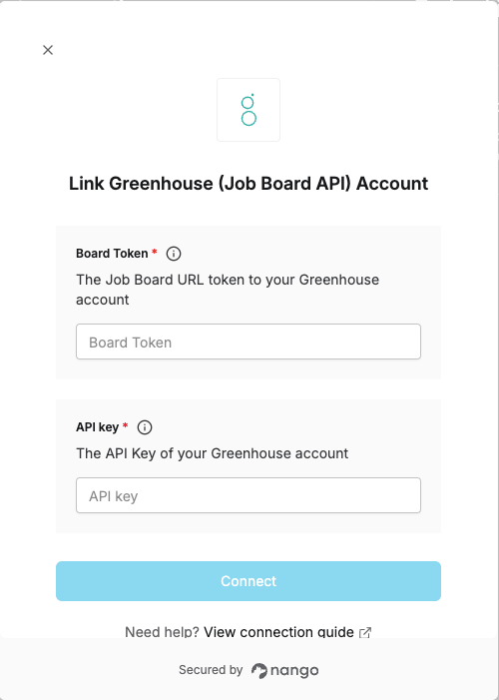Screen dimensions: 499x700
Task: Click the Link Greenhouse Account heading
Action: click(249, 184)
